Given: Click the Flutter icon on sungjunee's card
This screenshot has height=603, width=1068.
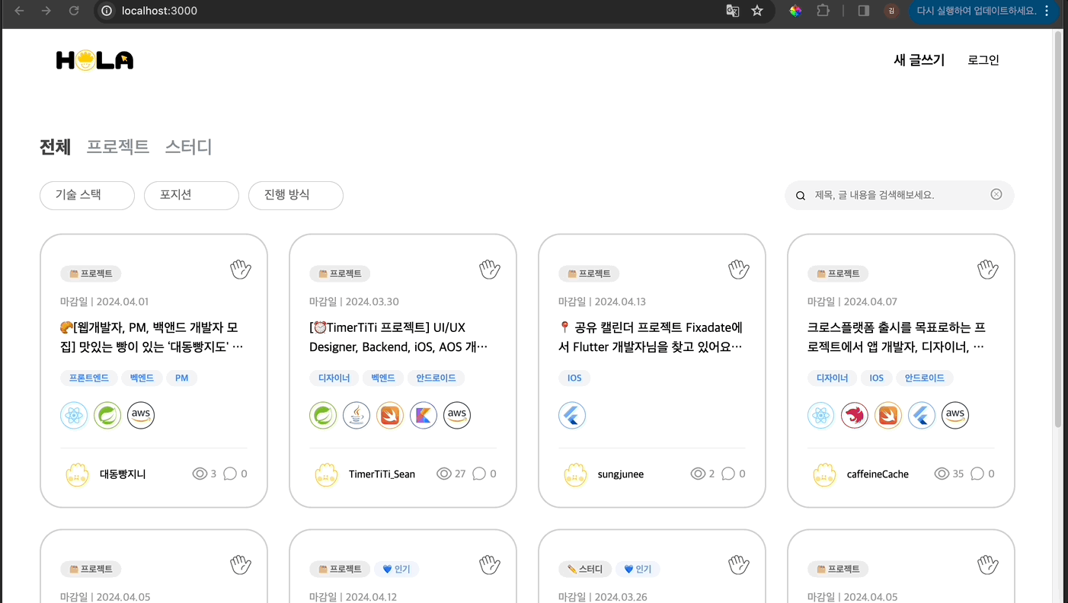Looking at the screenshot, I should tap(572, 416).
